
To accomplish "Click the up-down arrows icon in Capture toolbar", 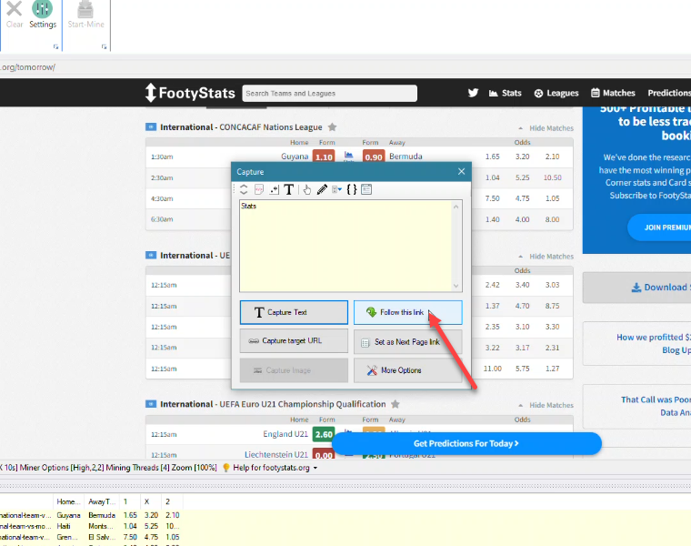I will (243, 190).
